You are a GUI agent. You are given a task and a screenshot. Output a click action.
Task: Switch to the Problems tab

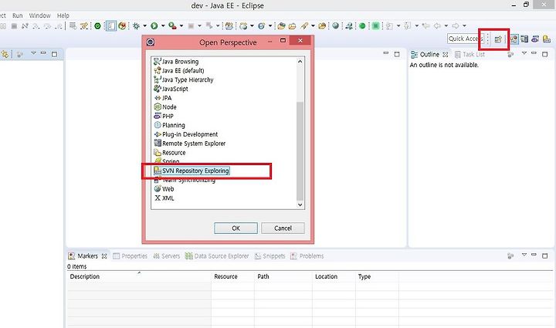[x=307, y=256]
